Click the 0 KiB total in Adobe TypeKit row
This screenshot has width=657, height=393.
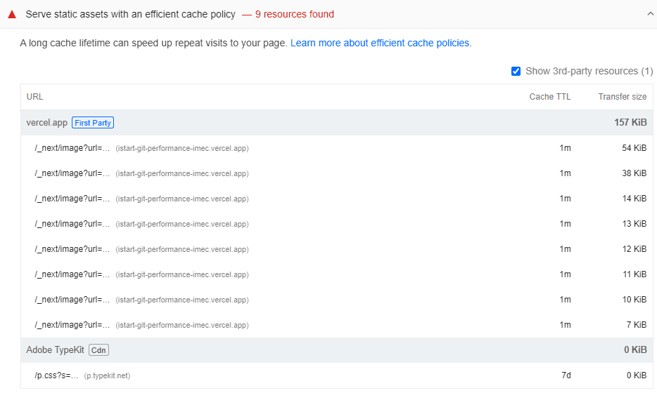[635, 350]
